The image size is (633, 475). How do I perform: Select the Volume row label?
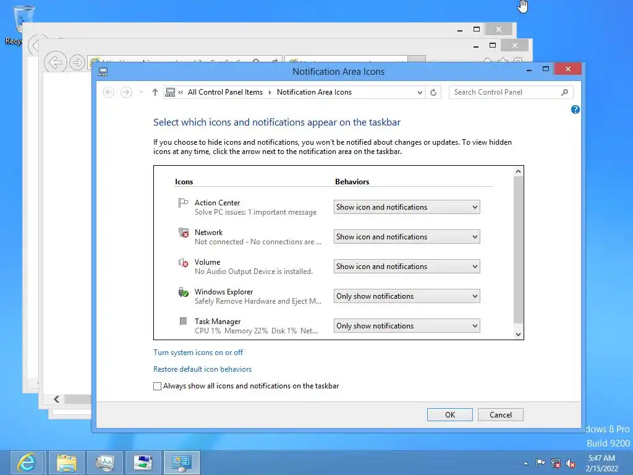[x=208, y=262]
